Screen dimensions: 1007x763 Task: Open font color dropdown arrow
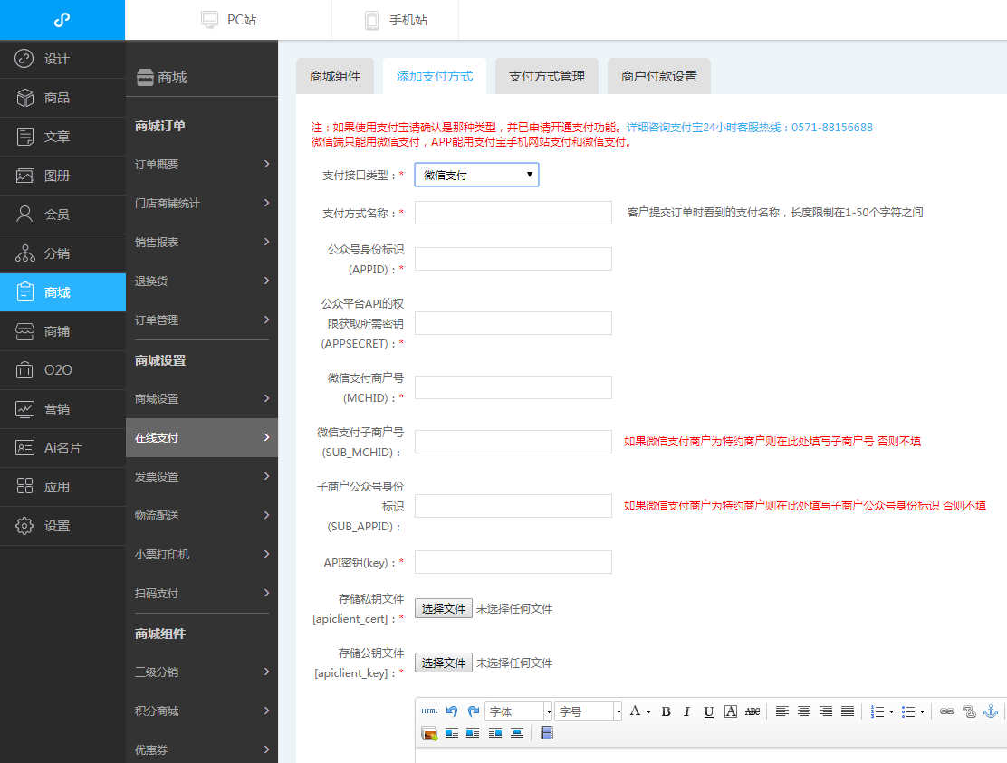[648, 711]
